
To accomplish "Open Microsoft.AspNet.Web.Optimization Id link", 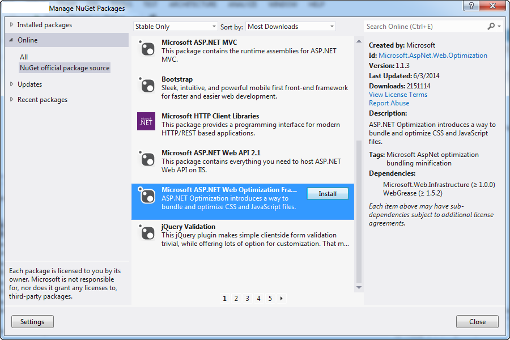I will (432, 56).
